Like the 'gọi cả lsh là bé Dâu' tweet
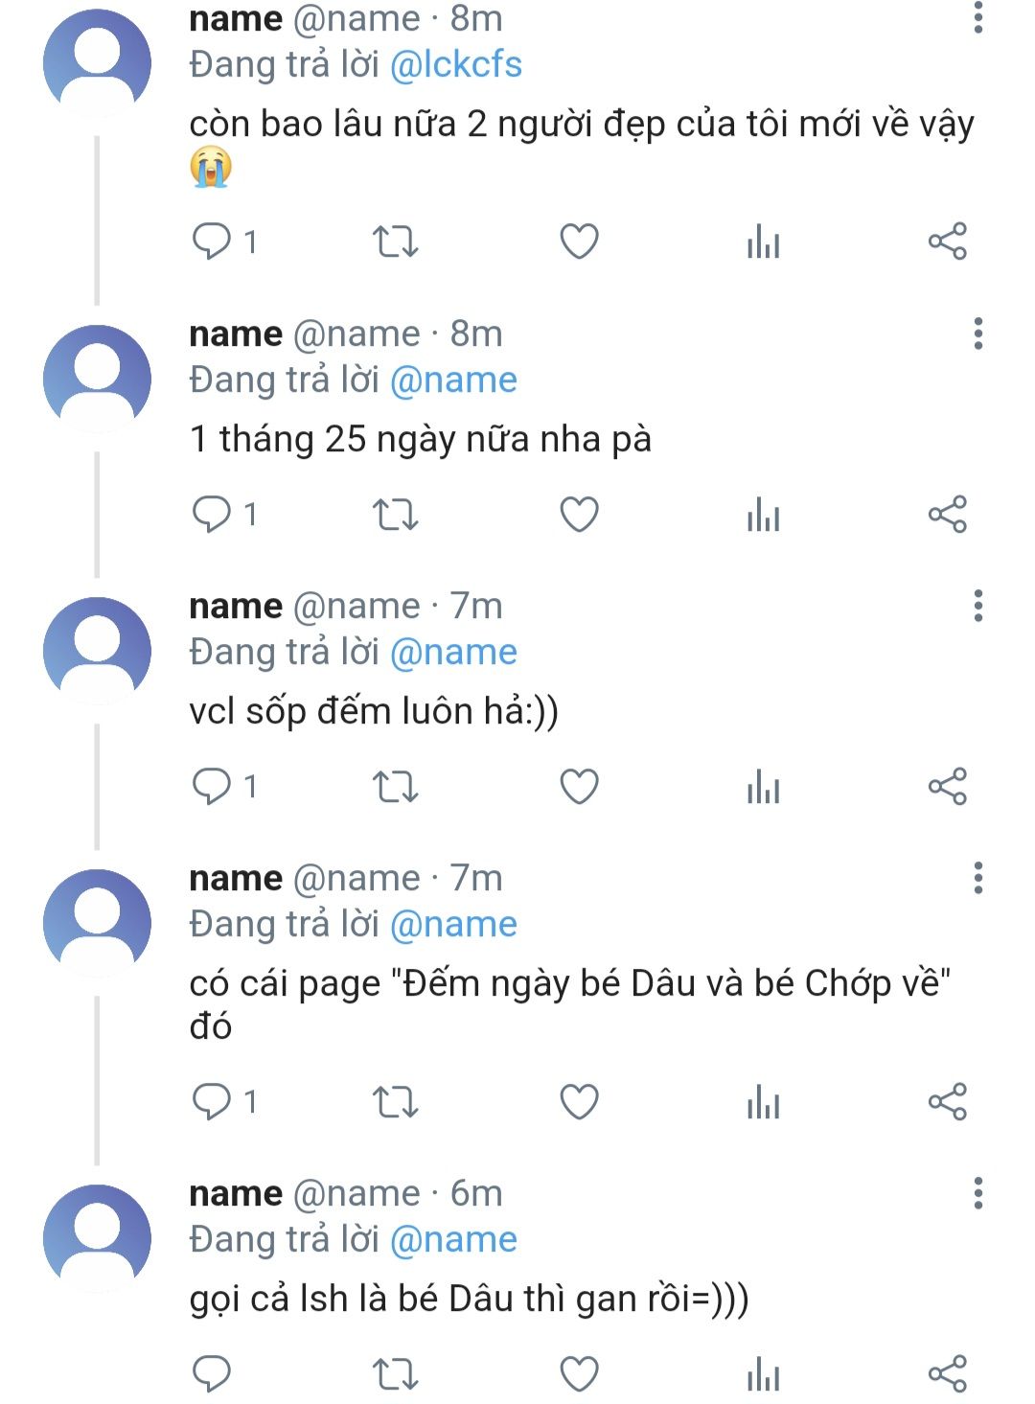 [579, 1373]
